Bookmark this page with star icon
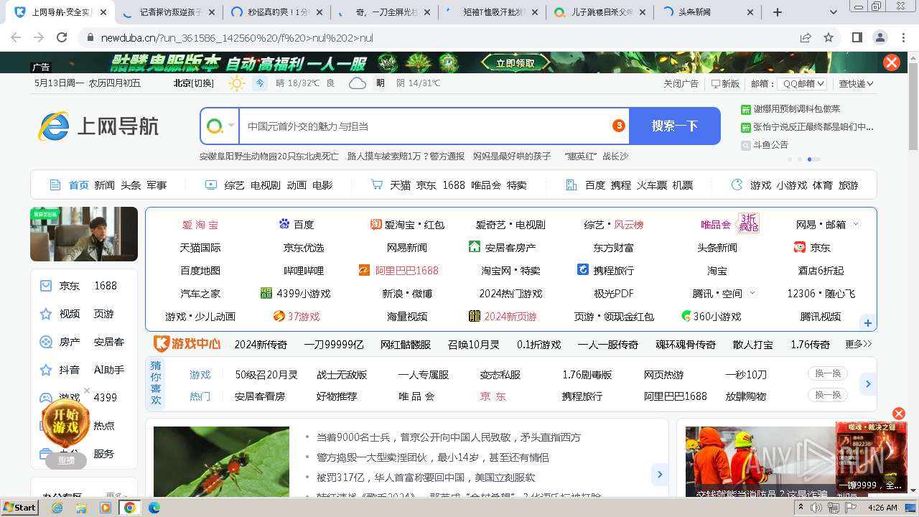The image size is (919, 517). click(x=829, y=37)
